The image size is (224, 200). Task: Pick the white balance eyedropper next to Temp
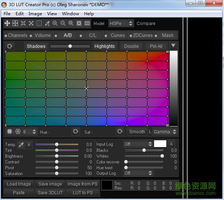tap(21, 145)
